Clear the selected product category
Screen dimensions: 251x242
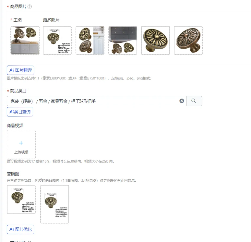click(182, 101)
